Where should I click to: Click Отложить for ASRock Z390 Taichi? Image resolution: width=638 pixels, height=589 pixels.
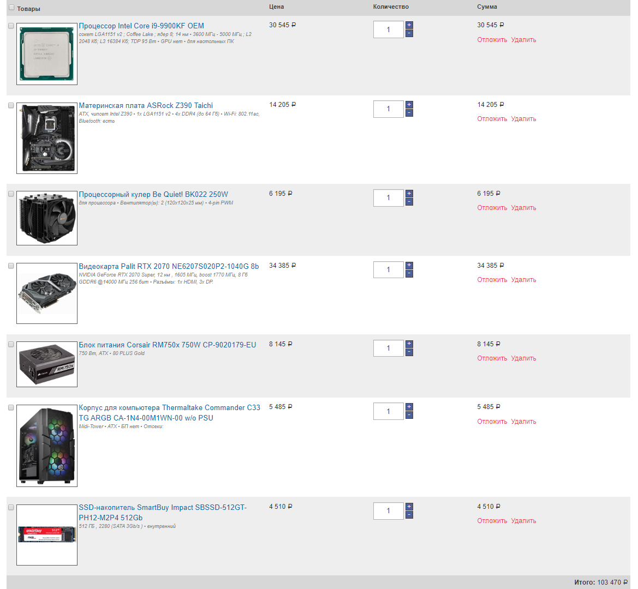tap(492, 119)
